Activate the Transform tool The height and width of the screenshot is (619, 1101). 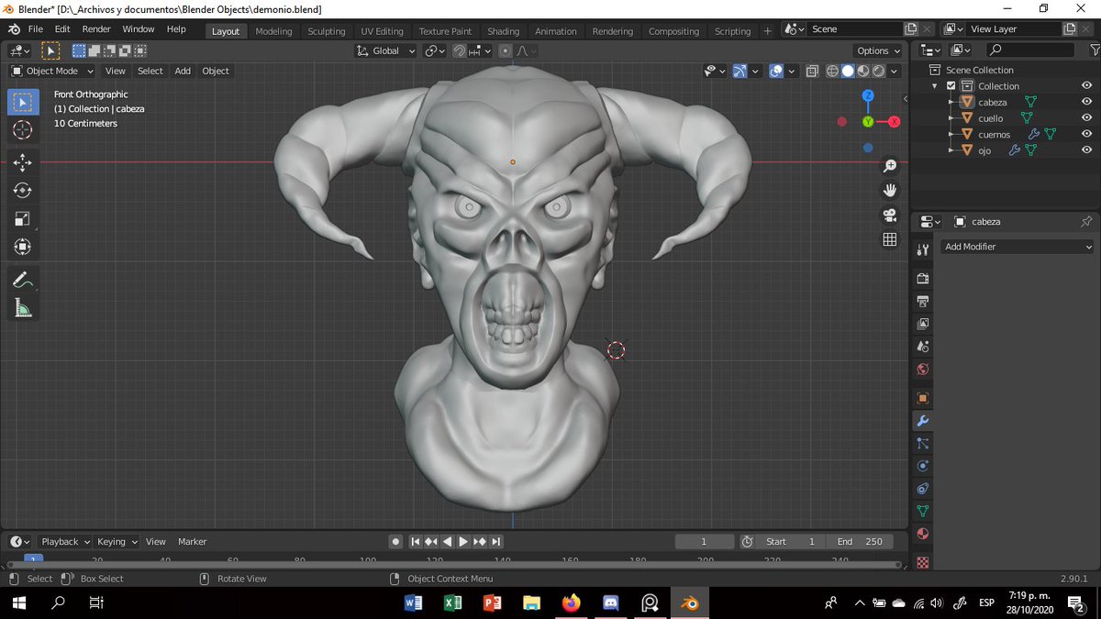(x=23, y=246)
